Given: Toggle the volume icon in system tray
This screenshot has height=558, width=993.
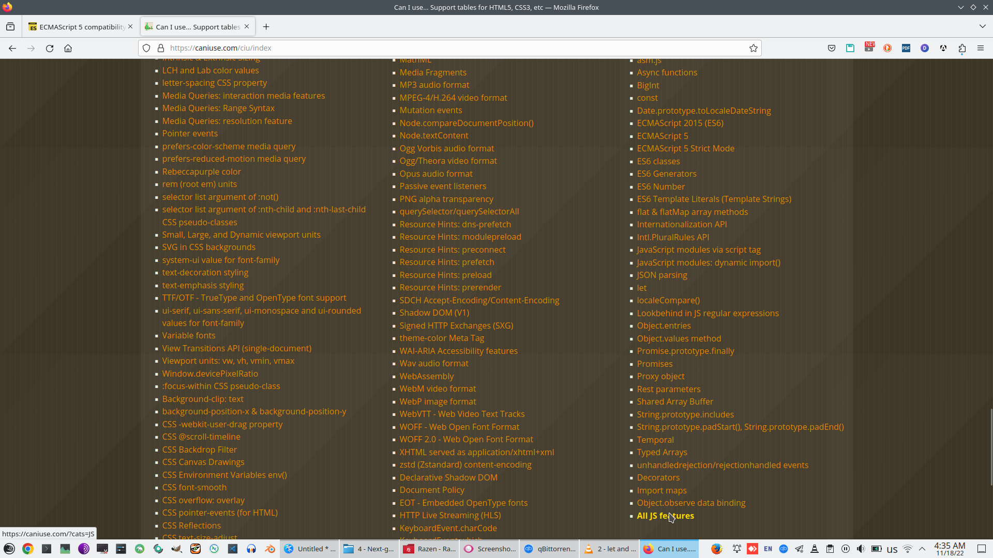Looking at the screenshot, I should (861, 549).
